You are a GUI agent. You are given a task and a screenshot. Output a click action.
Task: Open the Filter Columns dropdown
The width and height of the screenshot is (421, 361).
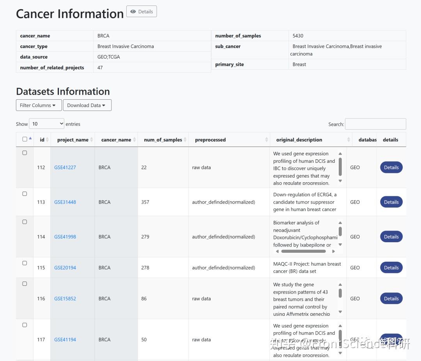[38, 105]
